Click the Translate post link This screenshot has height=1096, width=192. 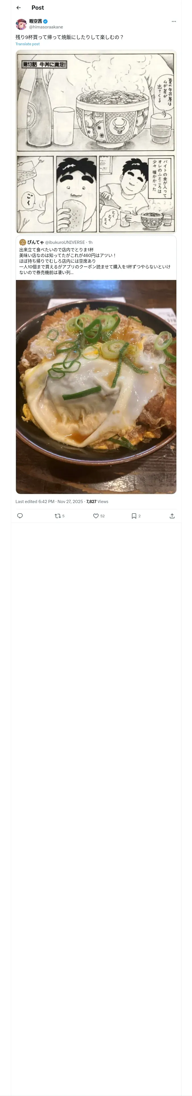[x=28, y=44]
